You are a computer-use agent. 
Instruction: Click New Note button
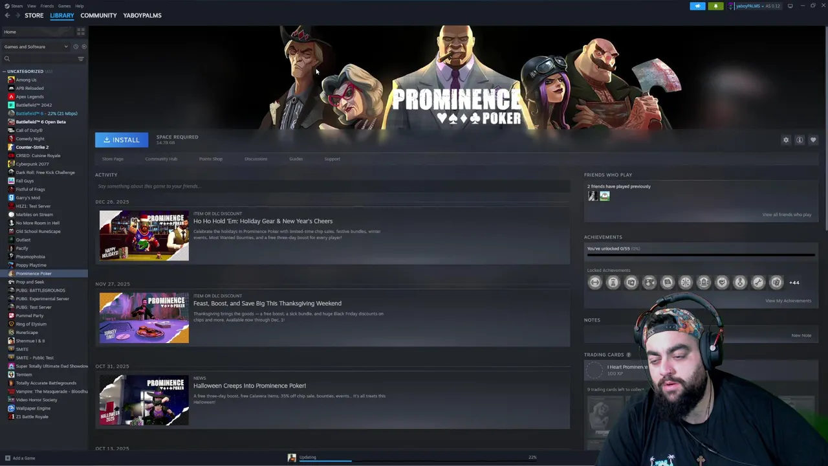801,336
